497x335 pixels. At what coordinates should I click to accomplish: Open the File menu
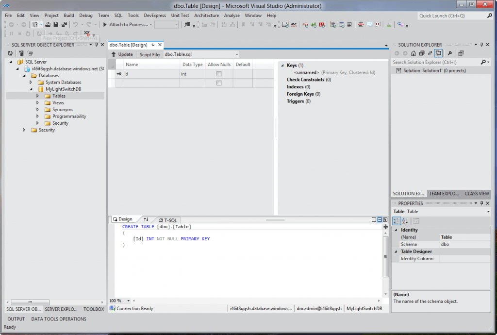point(8,15)
